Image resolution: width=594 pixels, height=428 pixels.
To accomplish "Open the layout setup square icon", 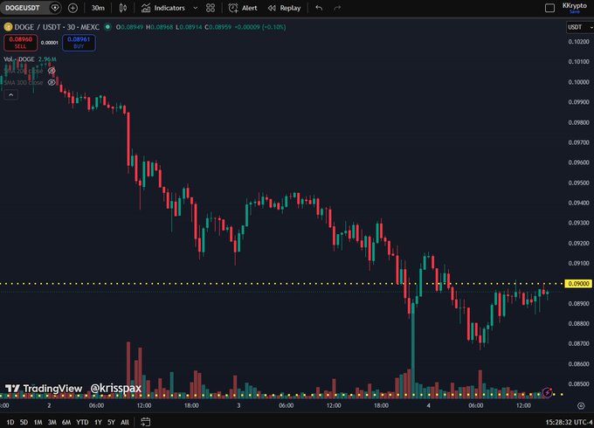I will pos(549,8).
